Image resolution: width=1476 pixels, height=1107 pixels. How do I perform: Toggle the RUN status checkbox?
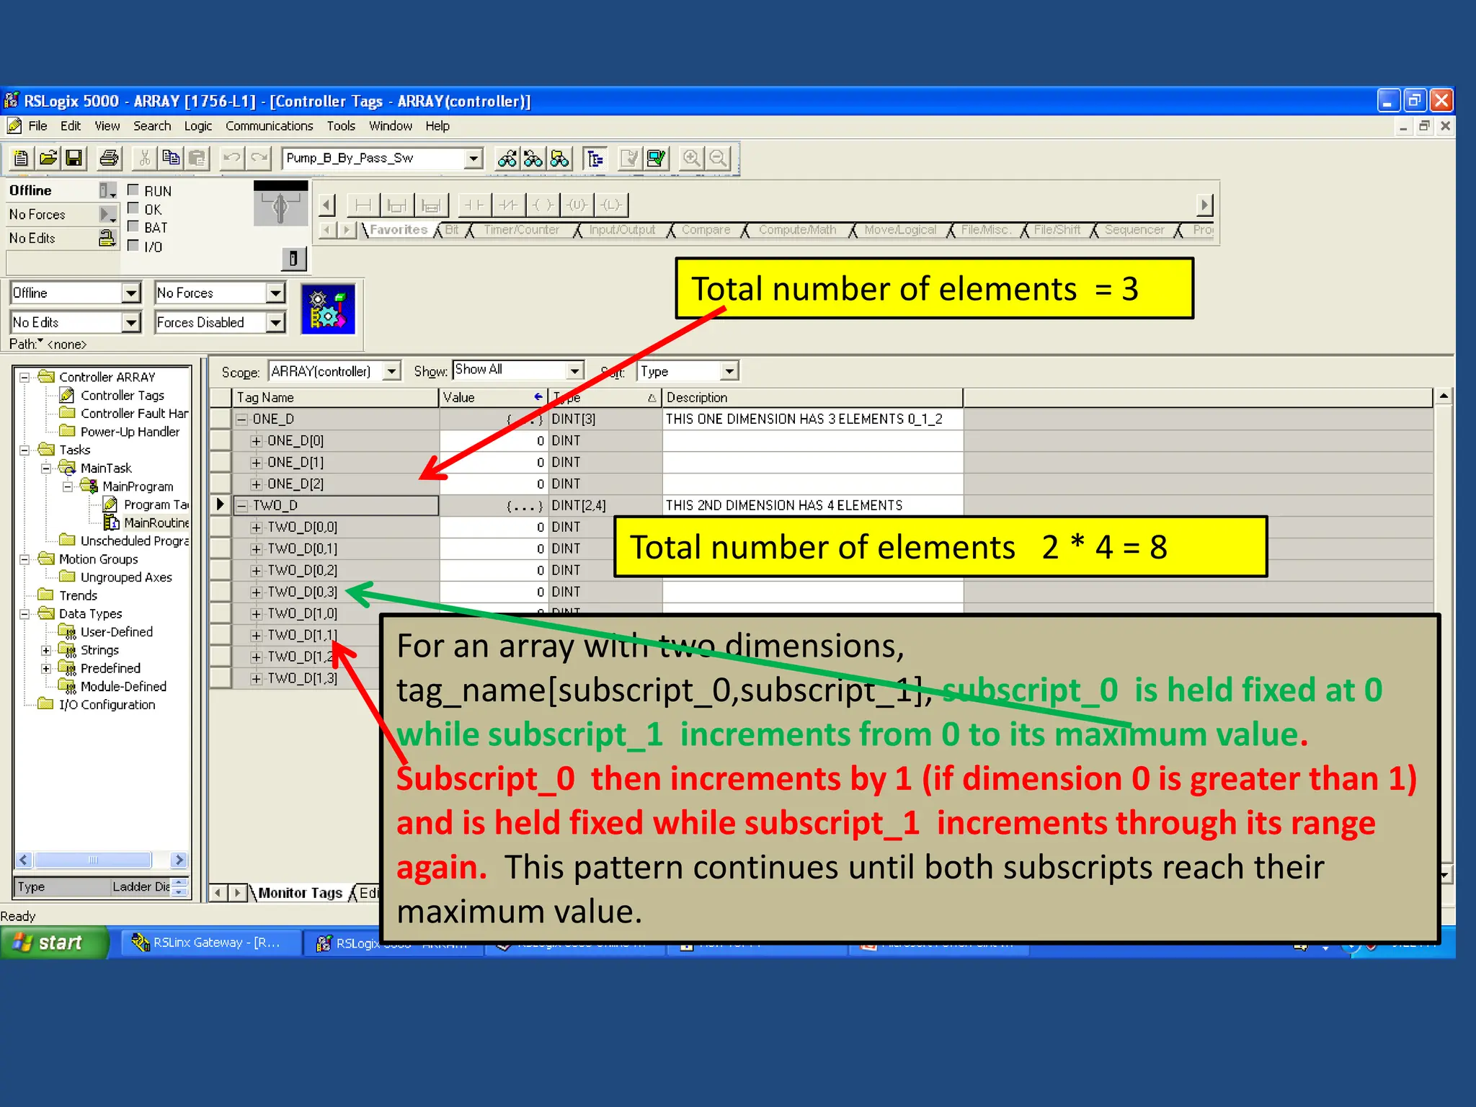point(133,190)
